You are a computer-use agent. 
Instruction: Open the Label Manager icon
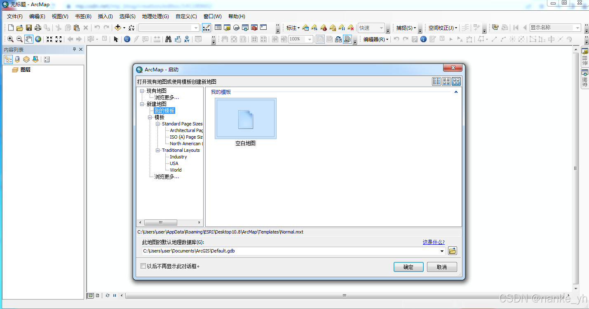[x=305, y=28]
